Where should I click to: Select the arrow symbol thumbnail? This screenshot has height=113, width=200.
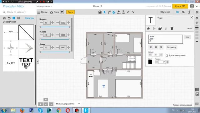pyautogui.click(x=26, y=48)
